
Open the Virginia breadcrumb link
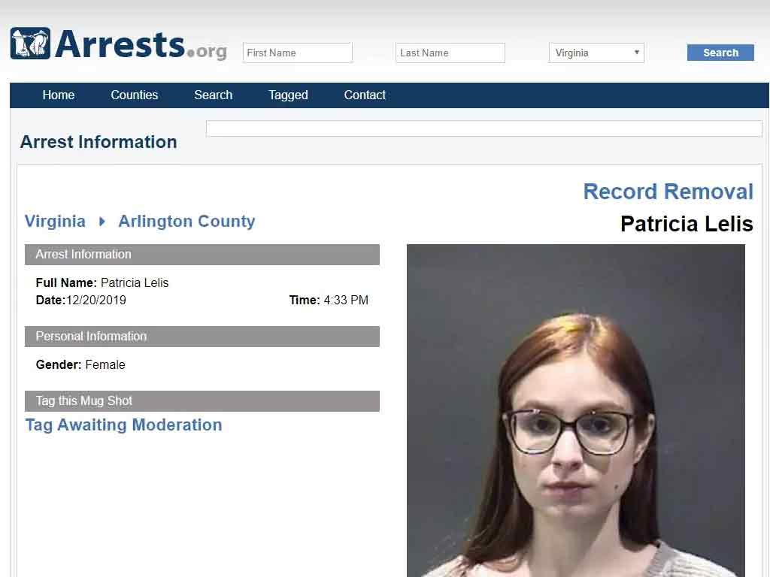pos(55,222)
